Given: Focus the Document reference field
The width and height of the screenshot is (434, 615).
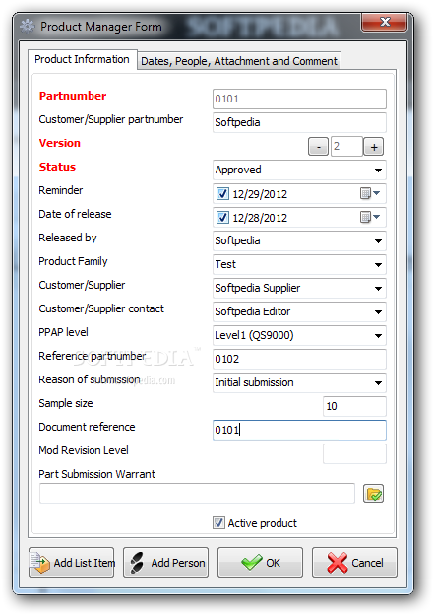Looking at the screenshot, I should tap(299, 430).
